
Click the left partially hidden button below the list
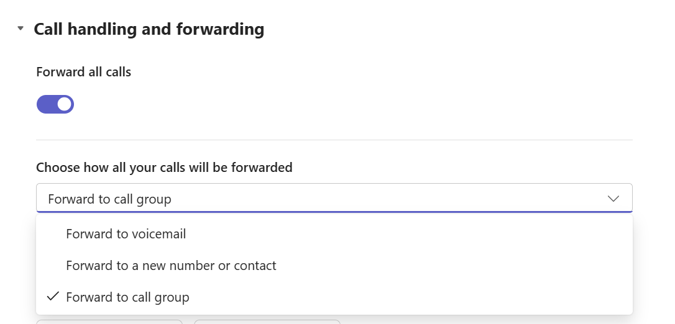(109, 321)
